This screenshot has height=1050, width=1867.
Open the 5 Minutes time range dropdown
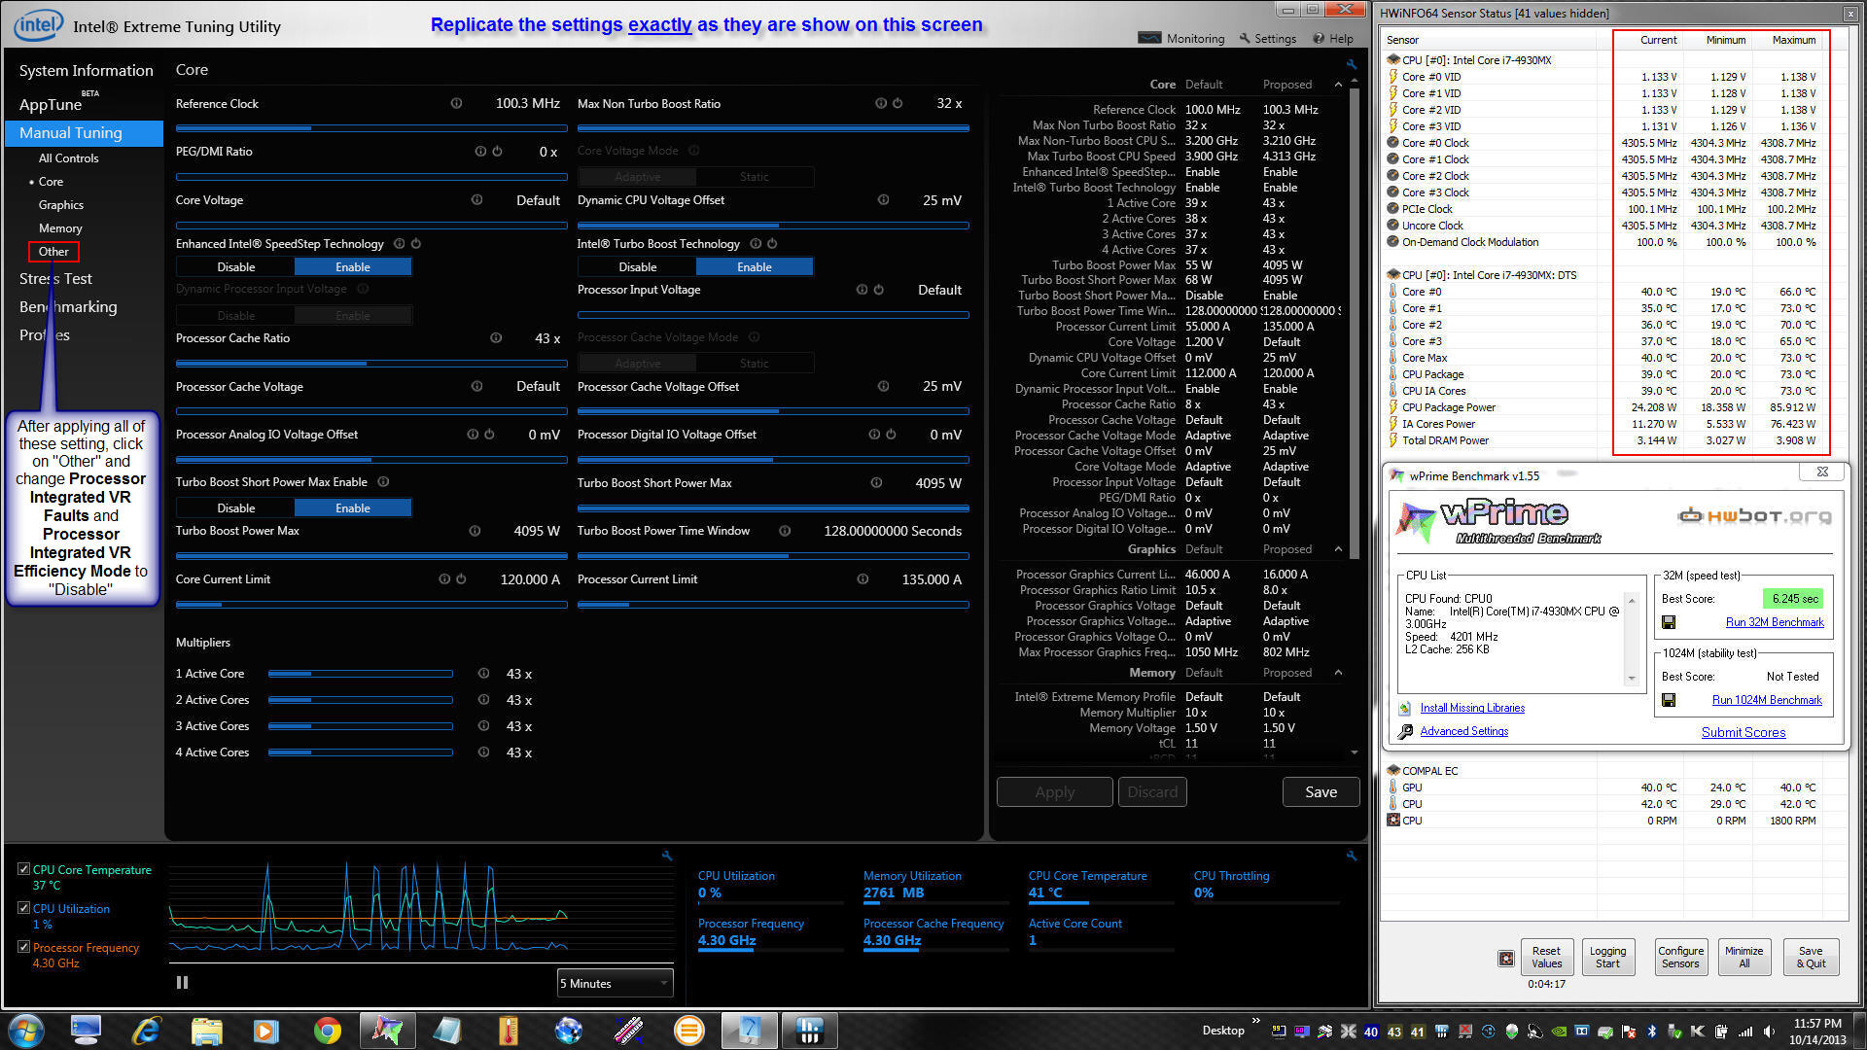point(615,983)
